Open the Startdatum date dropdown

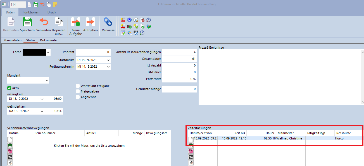coord(108,60)
